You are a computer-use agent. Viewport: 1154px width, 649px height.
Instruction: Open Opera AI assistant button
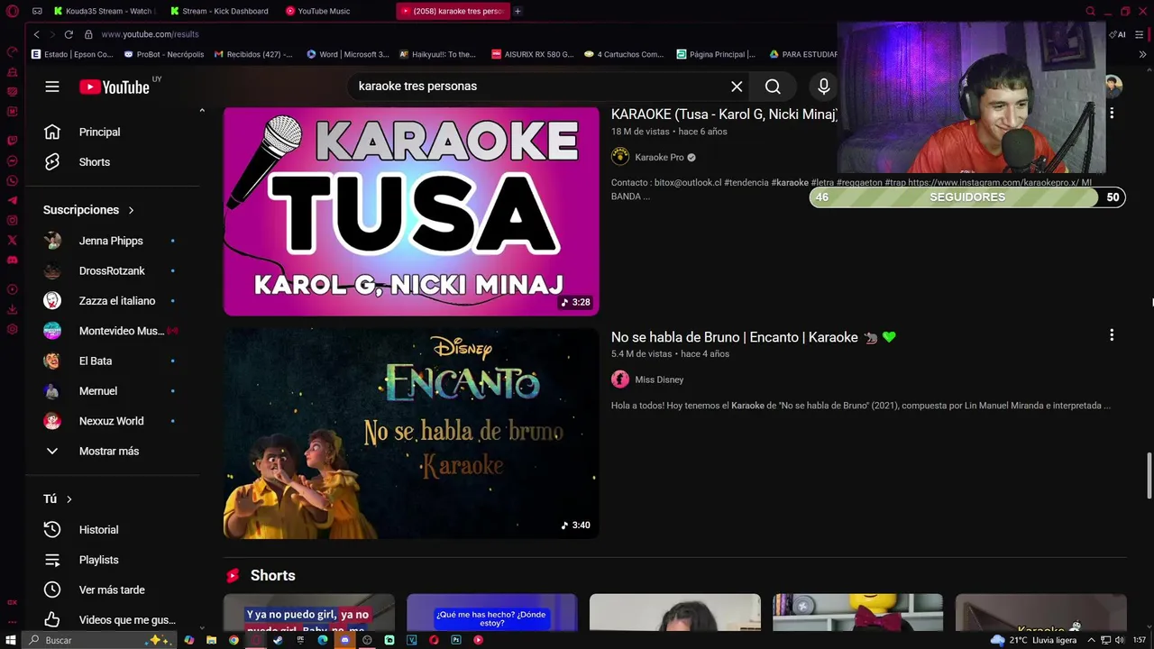coord(1118,34)
